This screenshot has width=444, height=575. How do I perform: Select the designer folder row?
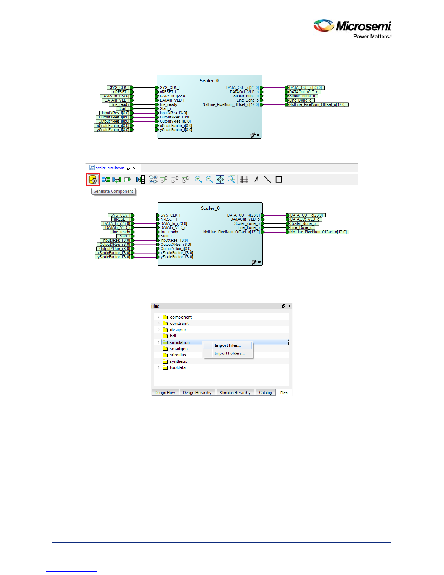(x=221, y=330)
